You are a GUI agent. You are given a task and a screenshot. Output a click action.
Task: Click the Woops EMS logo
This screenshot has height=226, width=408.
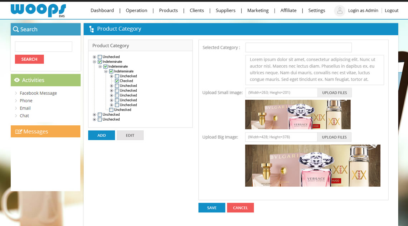tap(38, 10)
